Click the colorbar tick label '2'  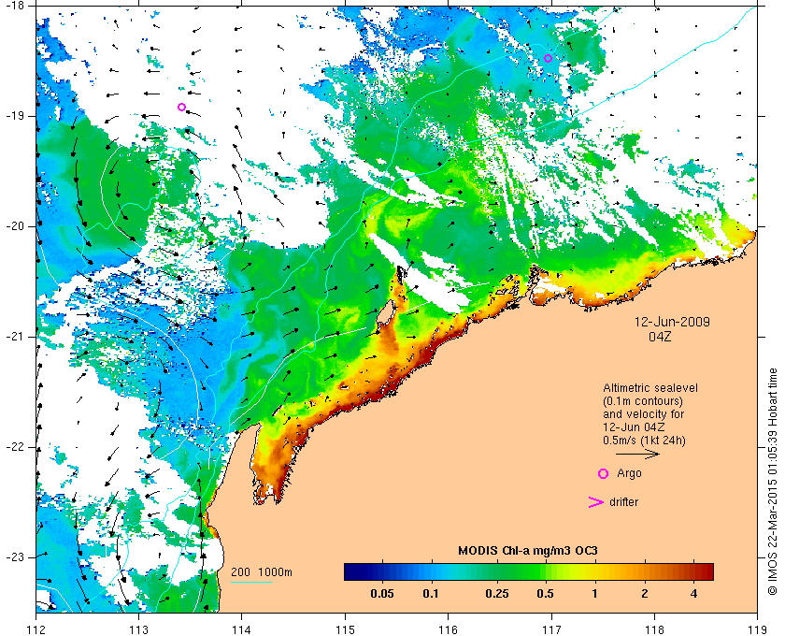(x=644, y=594)
